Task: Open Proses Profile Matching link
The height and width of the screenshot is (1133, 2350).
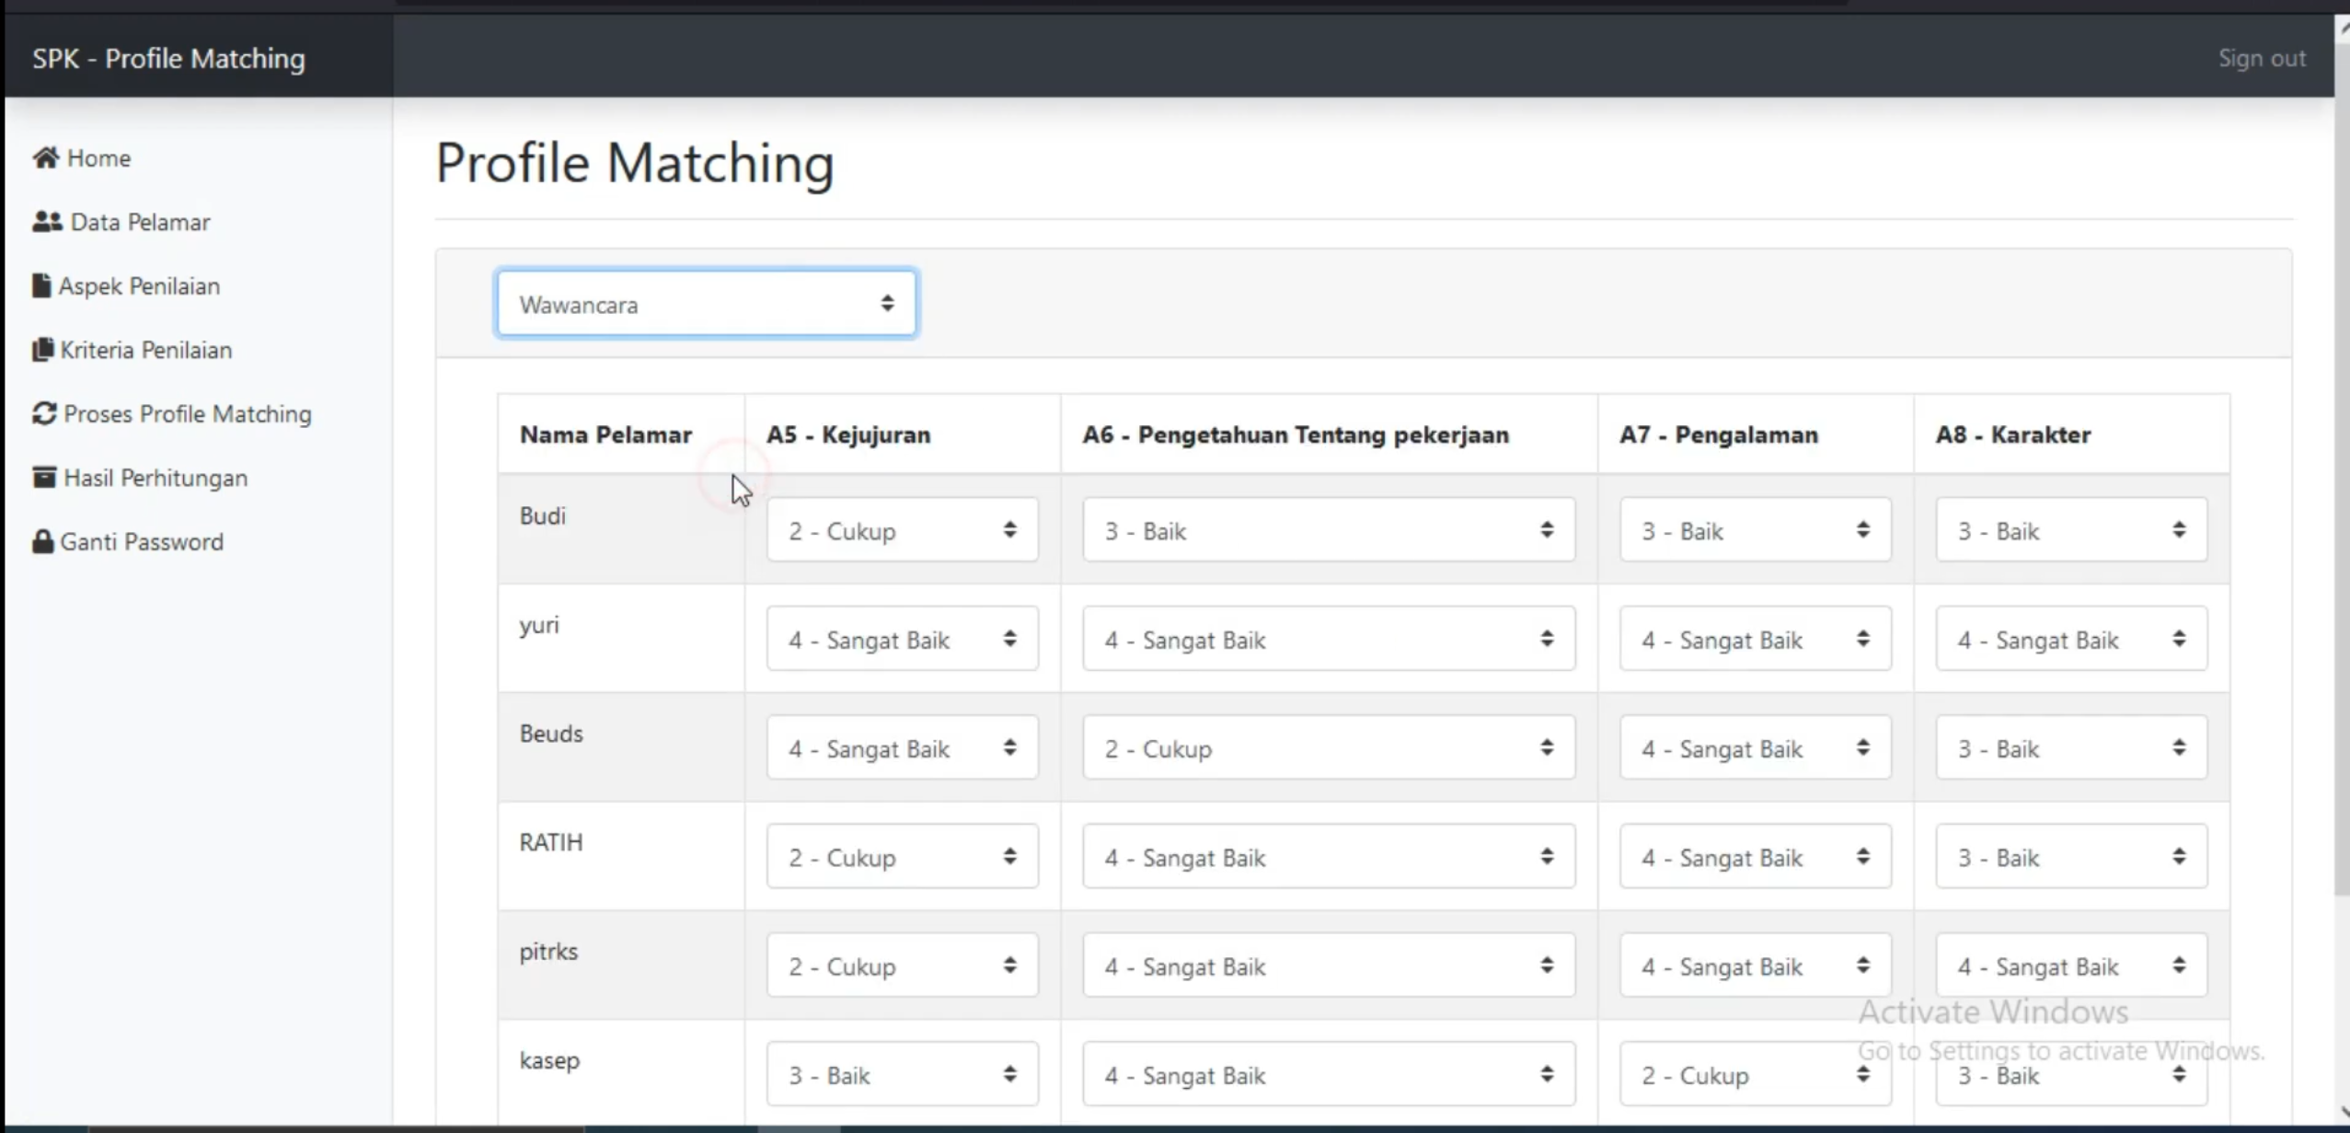Action: click(172, 413)
